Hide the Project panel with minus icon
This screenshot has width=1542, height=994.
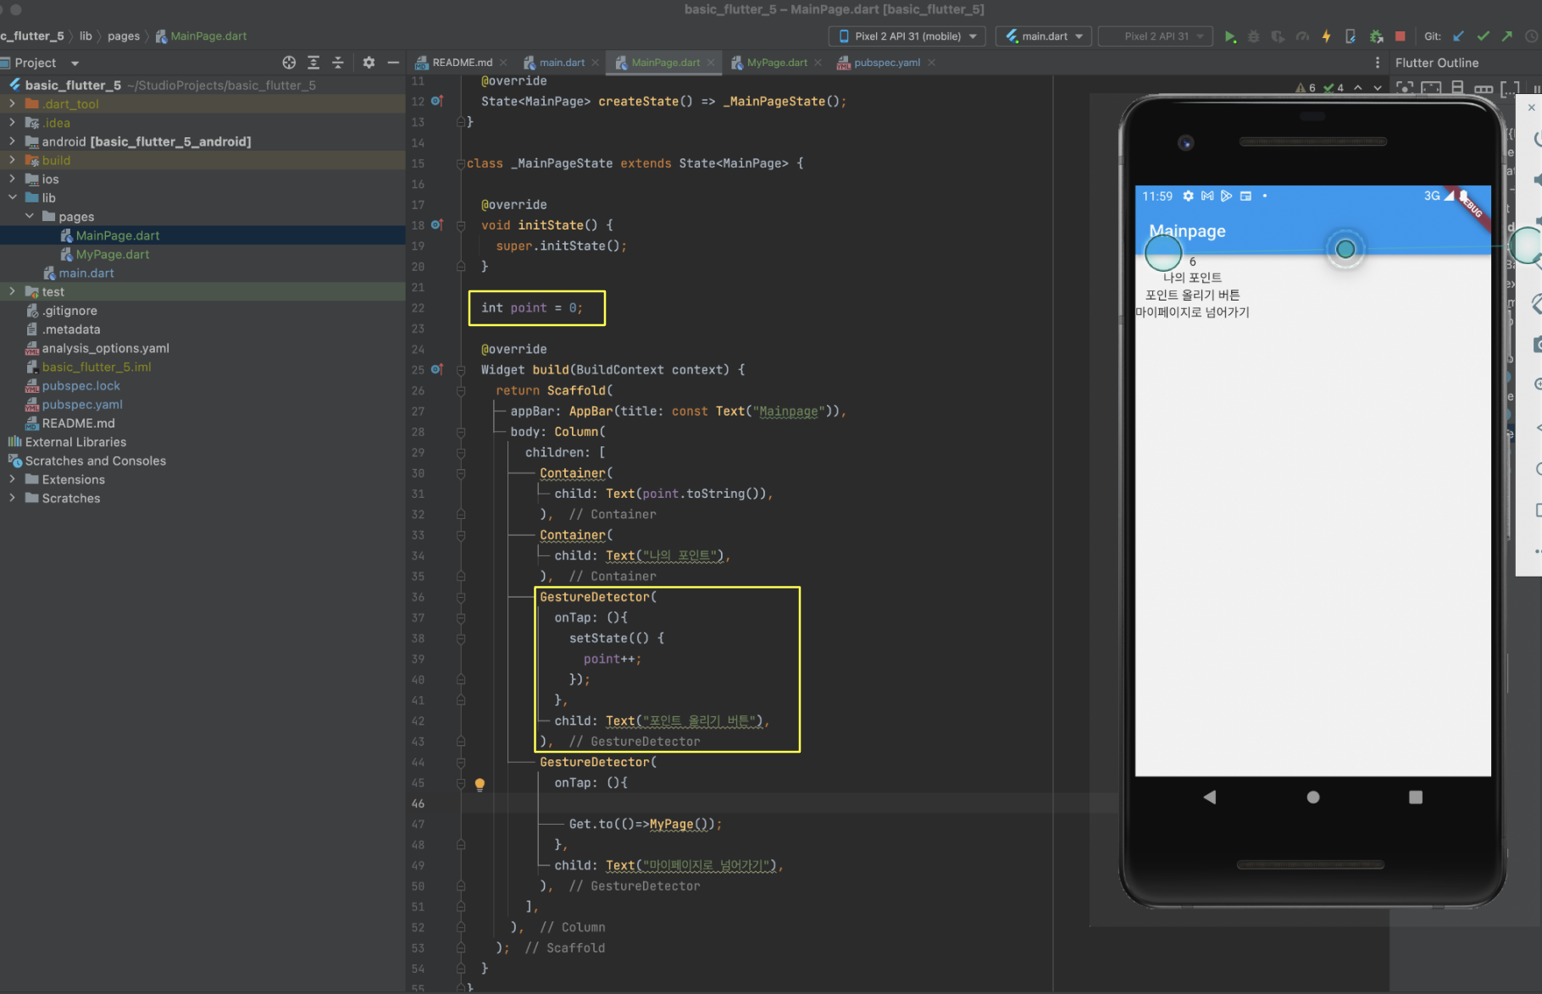click(393, 63)
